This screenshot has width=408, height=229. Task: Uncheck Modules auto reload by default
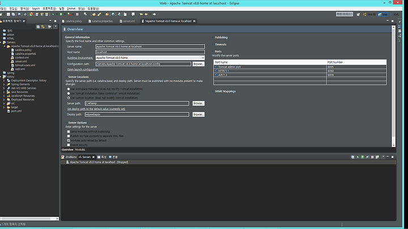pos(69,141)
